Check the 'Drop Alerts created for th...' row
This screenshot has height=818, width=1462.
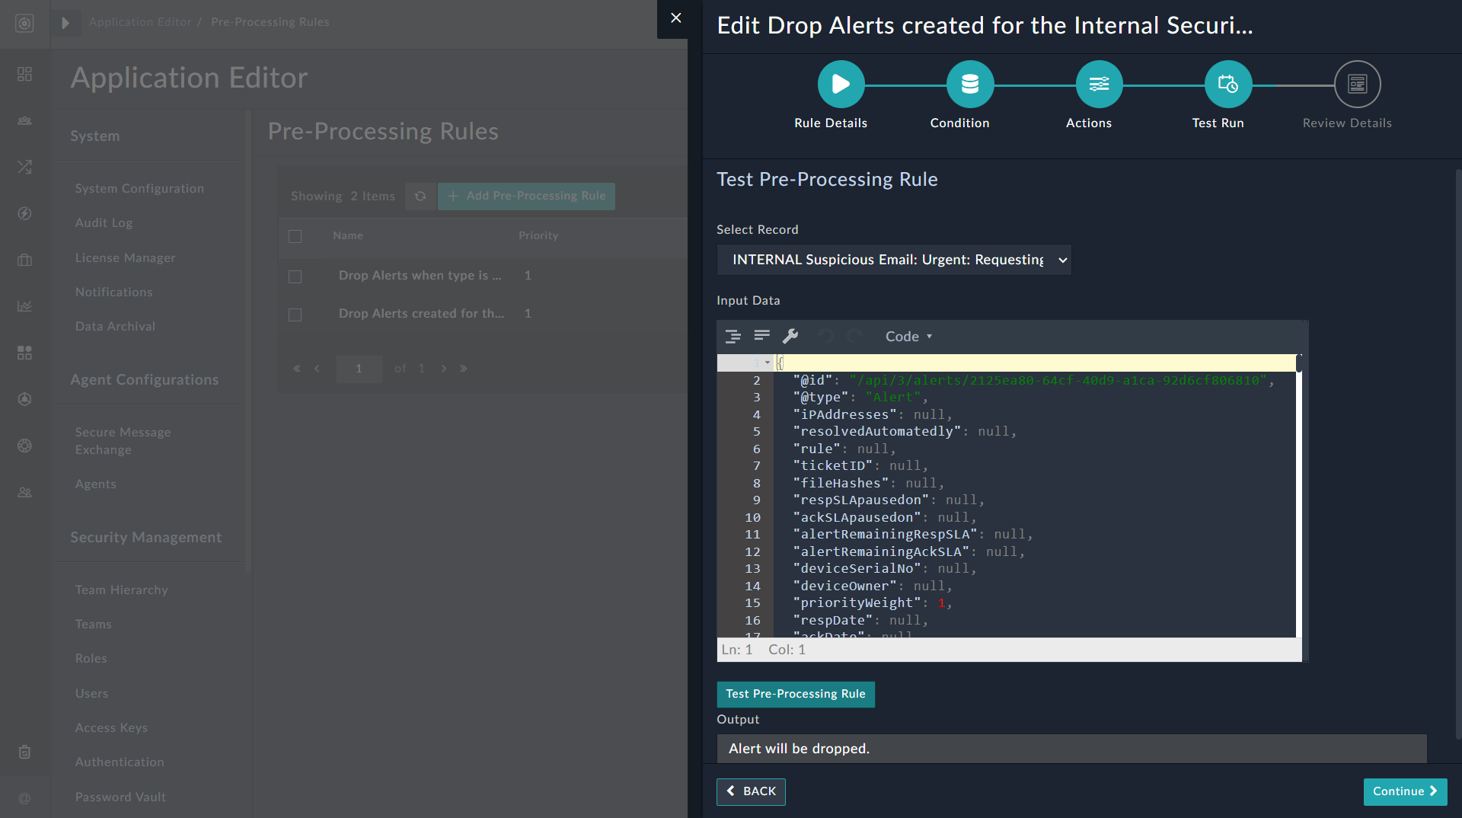295,315
